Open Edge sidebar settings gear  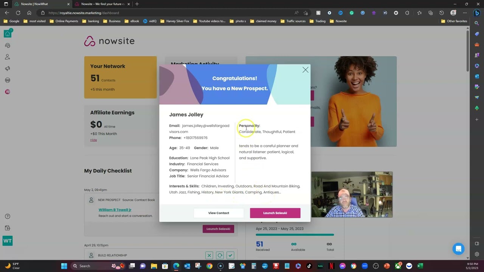click(x=477, y=254)
